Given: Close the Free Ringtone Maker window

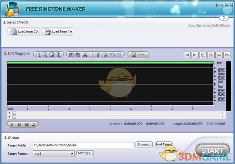Looking at the screenshot, I should (x=229, y=5).
